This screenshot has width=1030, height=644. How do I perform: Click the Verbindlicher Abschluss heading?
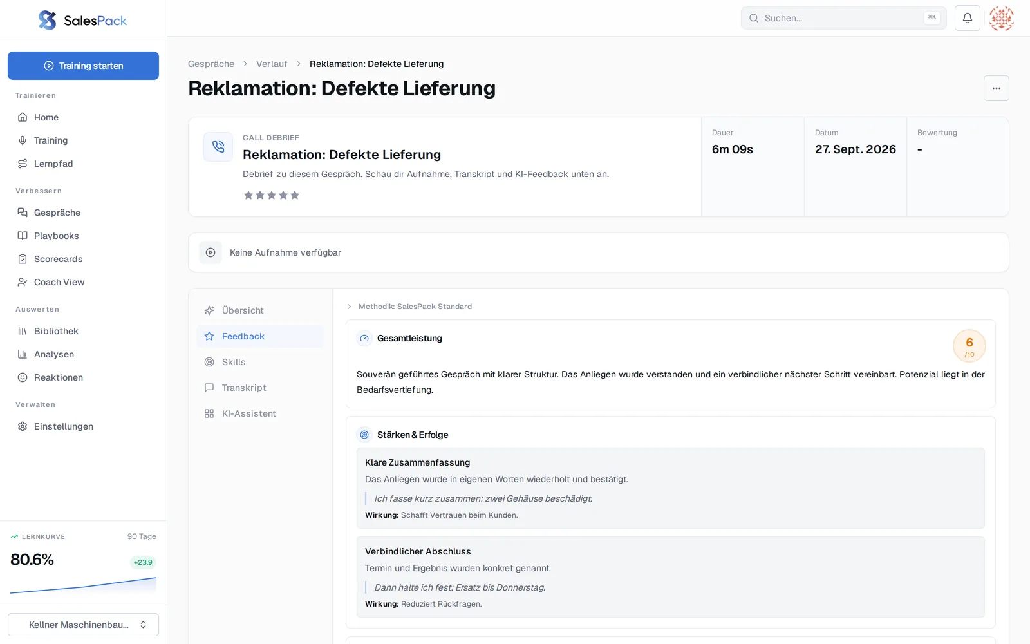pos(418,551)
